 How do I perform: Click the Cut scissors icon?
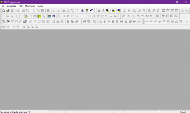pos(34,11)
